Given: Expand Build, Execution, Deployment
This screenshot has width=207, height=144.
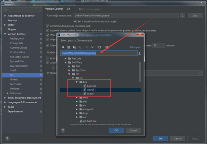Looking at the screenshot, I should (5, 98).
